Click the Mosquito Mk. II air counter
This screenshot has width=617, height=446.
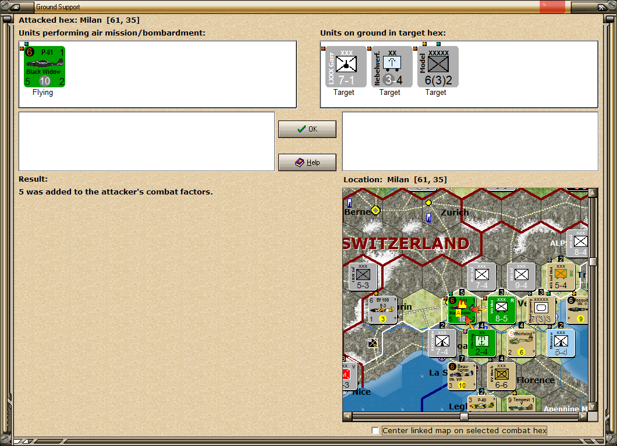pos(577,310)
